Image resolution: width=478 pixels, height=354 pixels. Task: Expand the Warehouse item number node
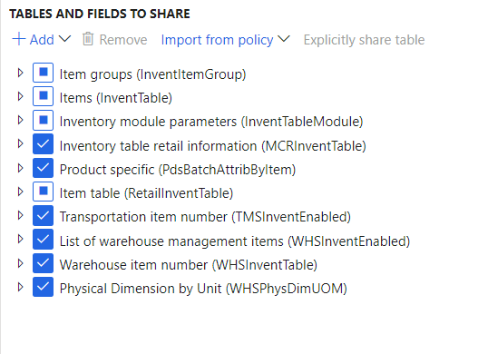[21, 263]
